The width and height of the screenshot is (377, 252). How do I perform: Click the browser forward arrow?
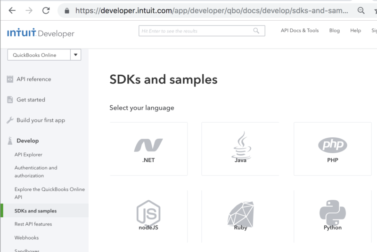29,10
